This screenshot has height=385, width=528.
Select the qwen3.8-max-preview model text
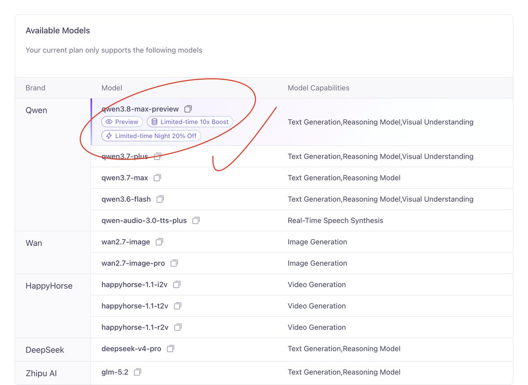tap(140, 109)
